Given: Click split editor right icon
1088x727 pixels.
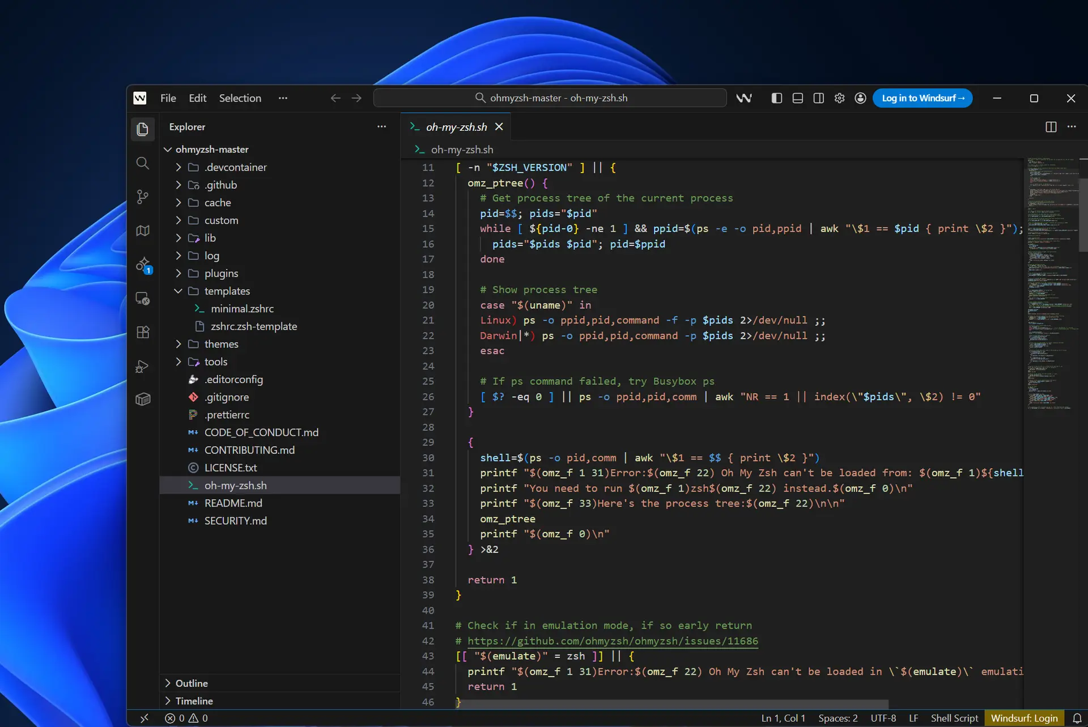Looking at the screenshot, I should click(x=1051, y=127).
